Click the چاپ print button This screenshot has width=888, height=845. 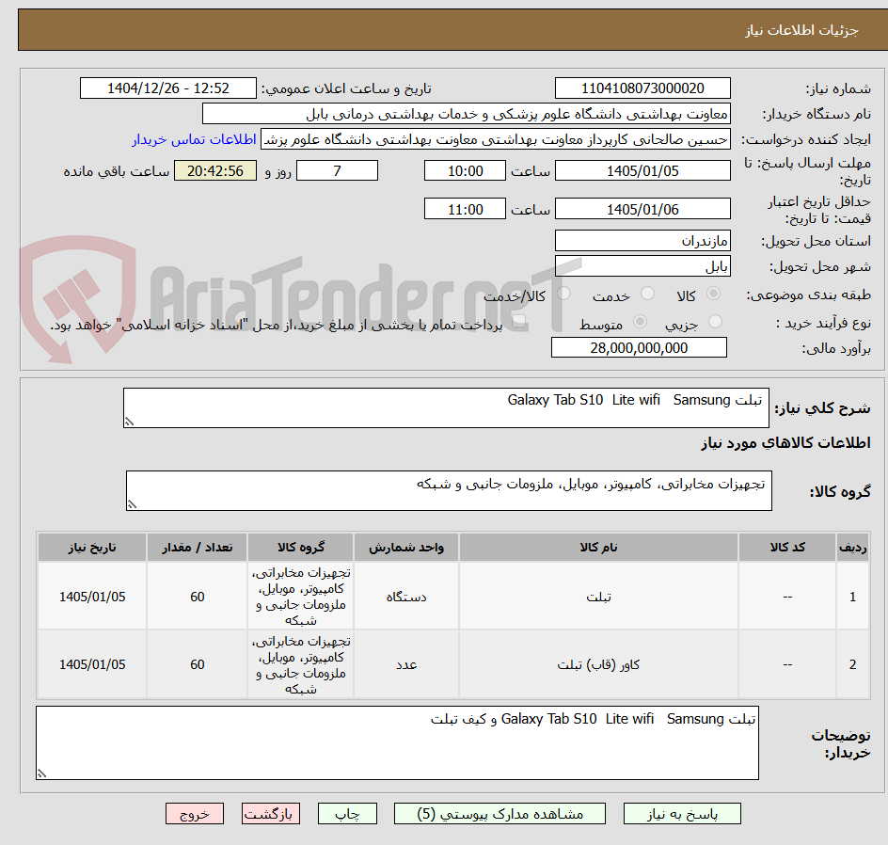pyautogui.click(x=347, y=814)
